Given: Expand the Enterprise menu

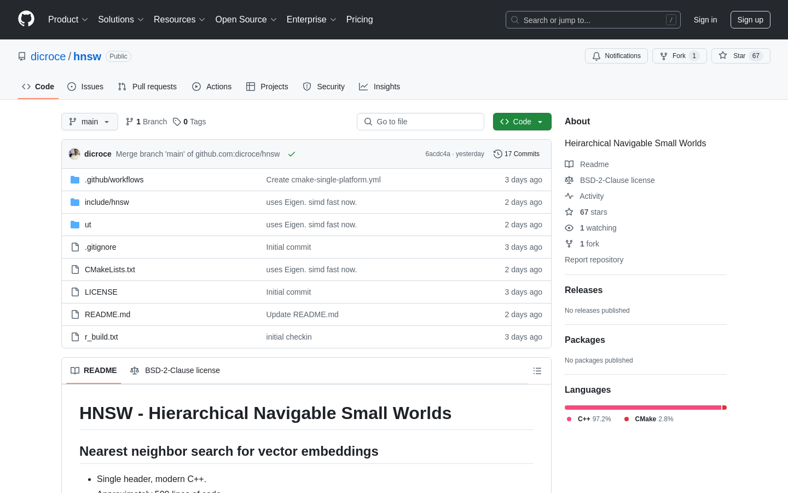Looking at the screenshot, I should [311, 19].
